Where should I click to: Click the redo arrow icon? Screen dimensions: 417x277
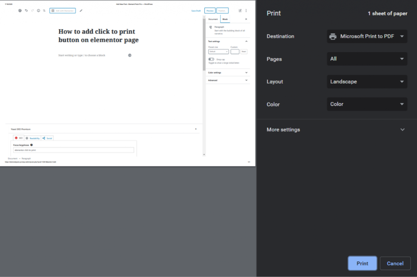33,11
